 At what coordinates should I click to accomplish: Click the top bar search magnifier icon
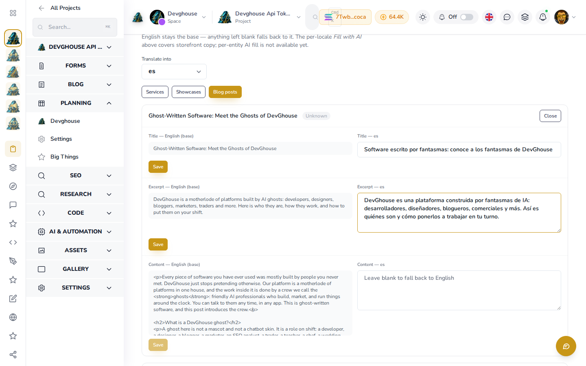[x=315, y=17]
